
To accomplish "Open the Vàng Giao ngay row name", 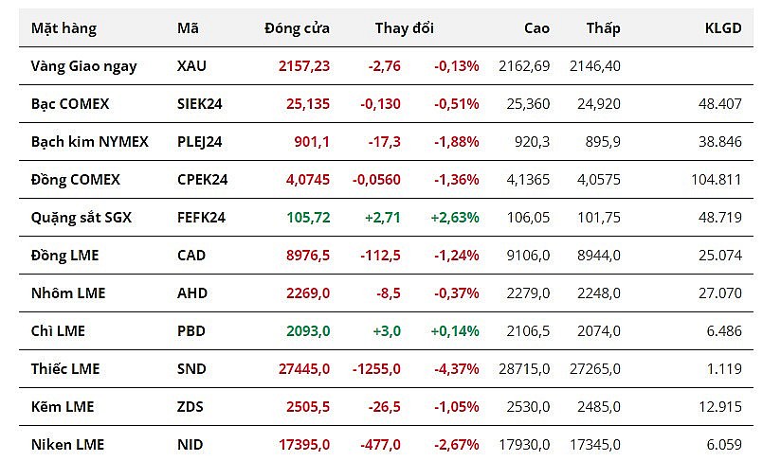I will 83,65.
